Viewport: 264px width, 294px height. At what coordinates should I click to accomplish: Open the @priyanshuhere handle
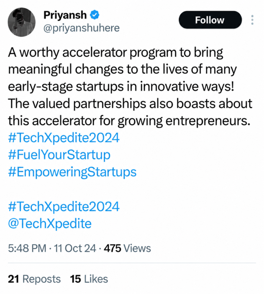[81, 28]
